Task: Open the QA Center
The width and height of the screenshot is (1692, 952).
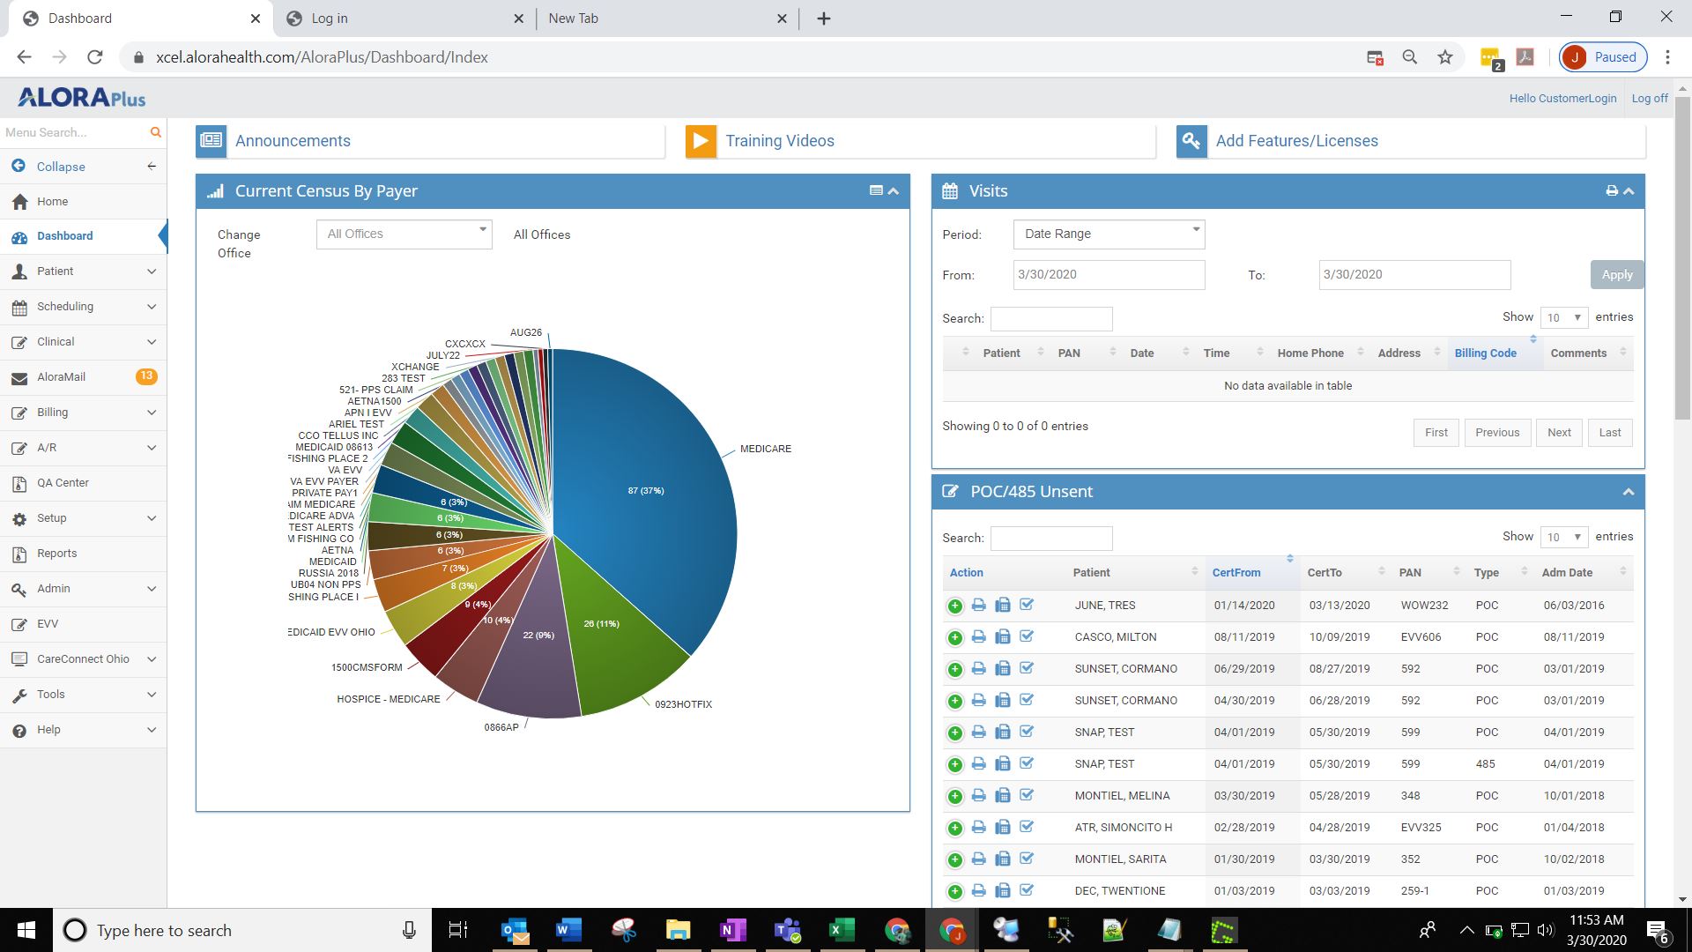Action: (63, 482)
